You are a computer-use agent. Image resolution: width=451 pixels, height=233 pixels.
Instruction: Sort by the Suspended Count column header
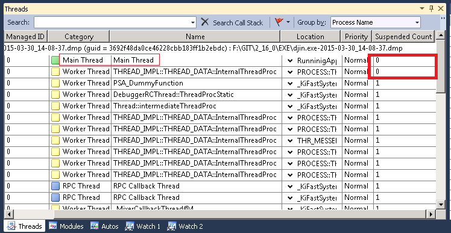[403, 37]
